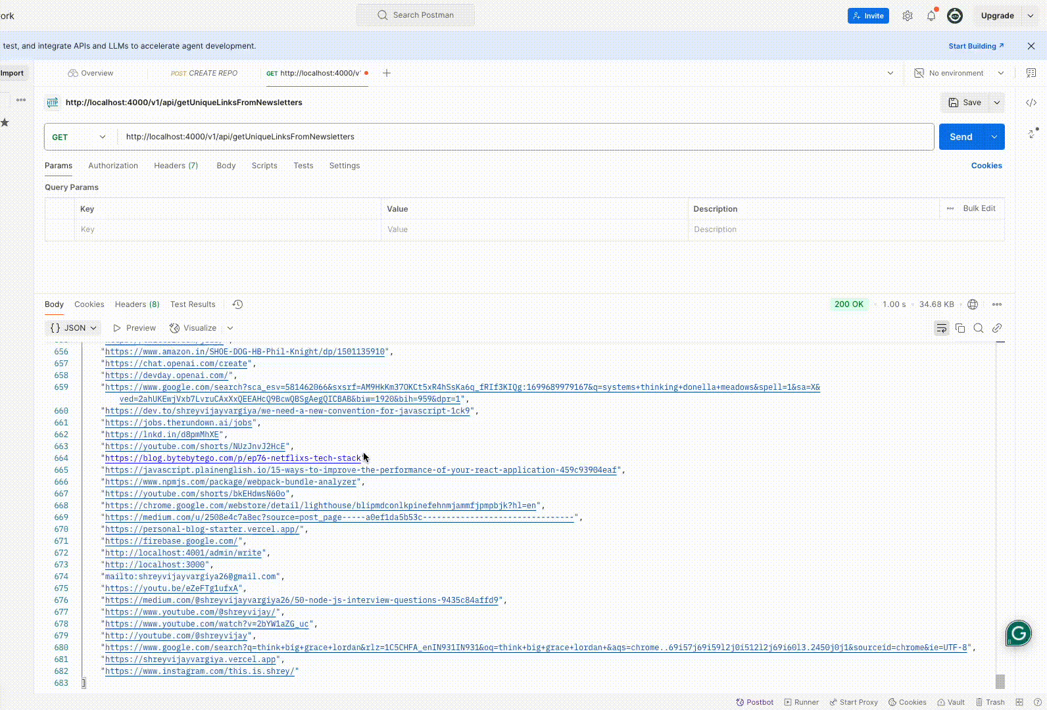This screenshot has width=1047, height=710.
Task: Open the bytebytego netflixs-tech-stack link
Action: pyautogui.click(x=233, y=458)
